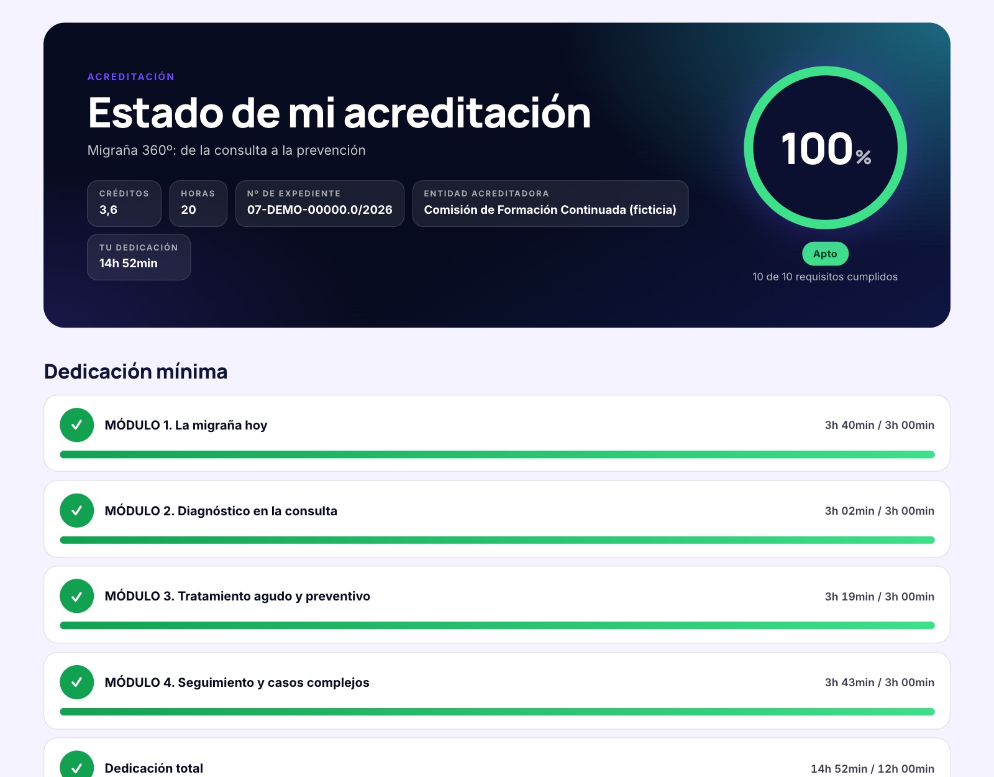Click 'MÓDULO 2. Diagnóstico en la consulta'
Image resolution: width=994 pixels, height=777 pixels.
tap(221, 511)
